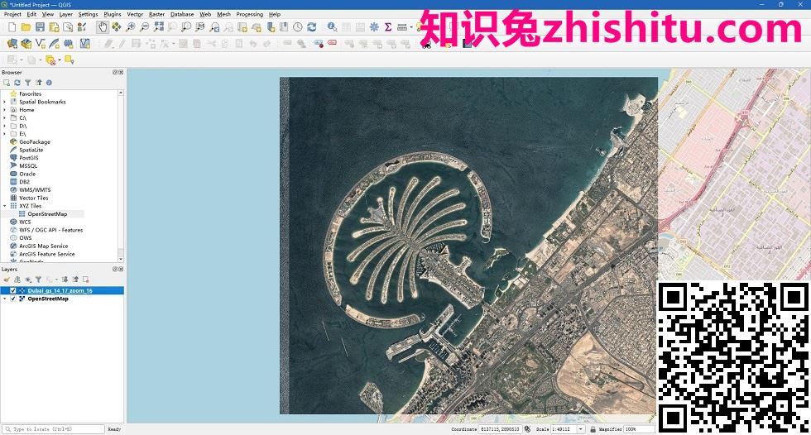Screen dimensions: 811x435
Task: Open the Scale dropdown in status bar
Action: pos(581,429)
